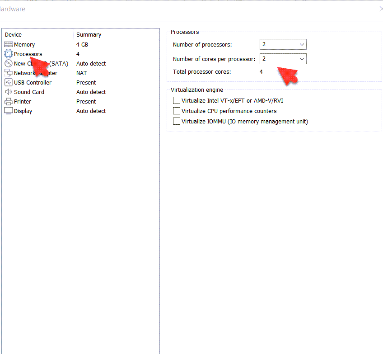Close the Hardware dialog window
This screenshot has height=354, width=383.
click(380, 9)
